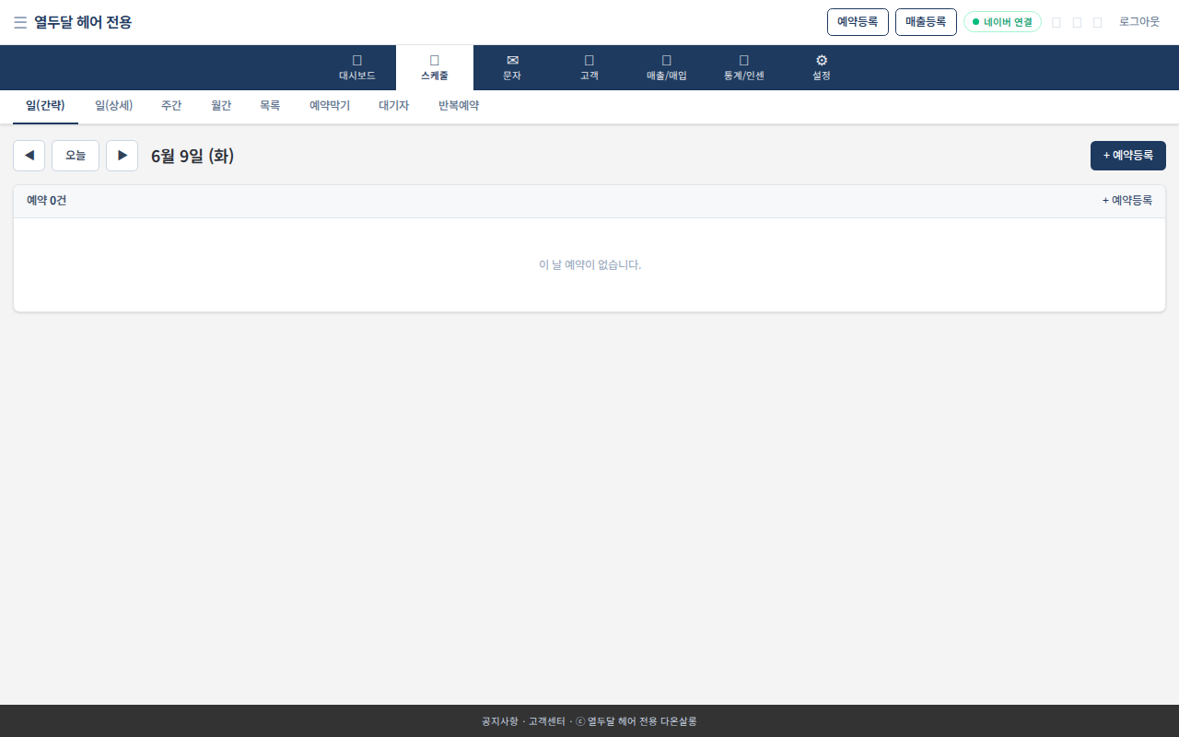
Task: Jump to today with the 오늘 button
Action: pyautogui.click(x=76, y=156)
